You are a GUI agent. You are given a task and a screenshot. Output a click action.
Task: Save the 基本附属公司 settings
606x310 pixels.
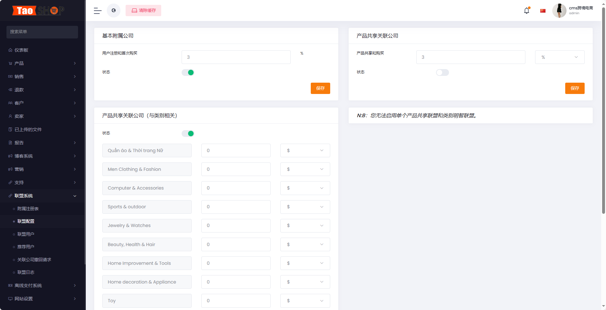coord(320,88)
